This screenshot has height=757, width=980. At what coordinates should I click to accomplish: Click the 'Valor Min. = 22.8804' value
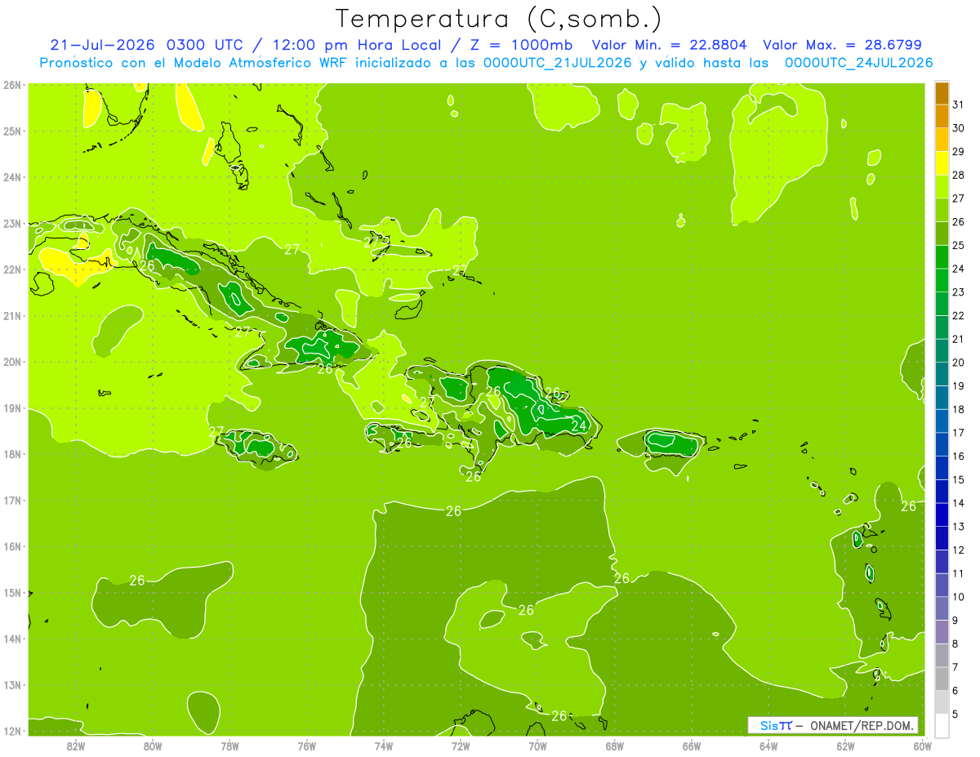pos(670,45)
